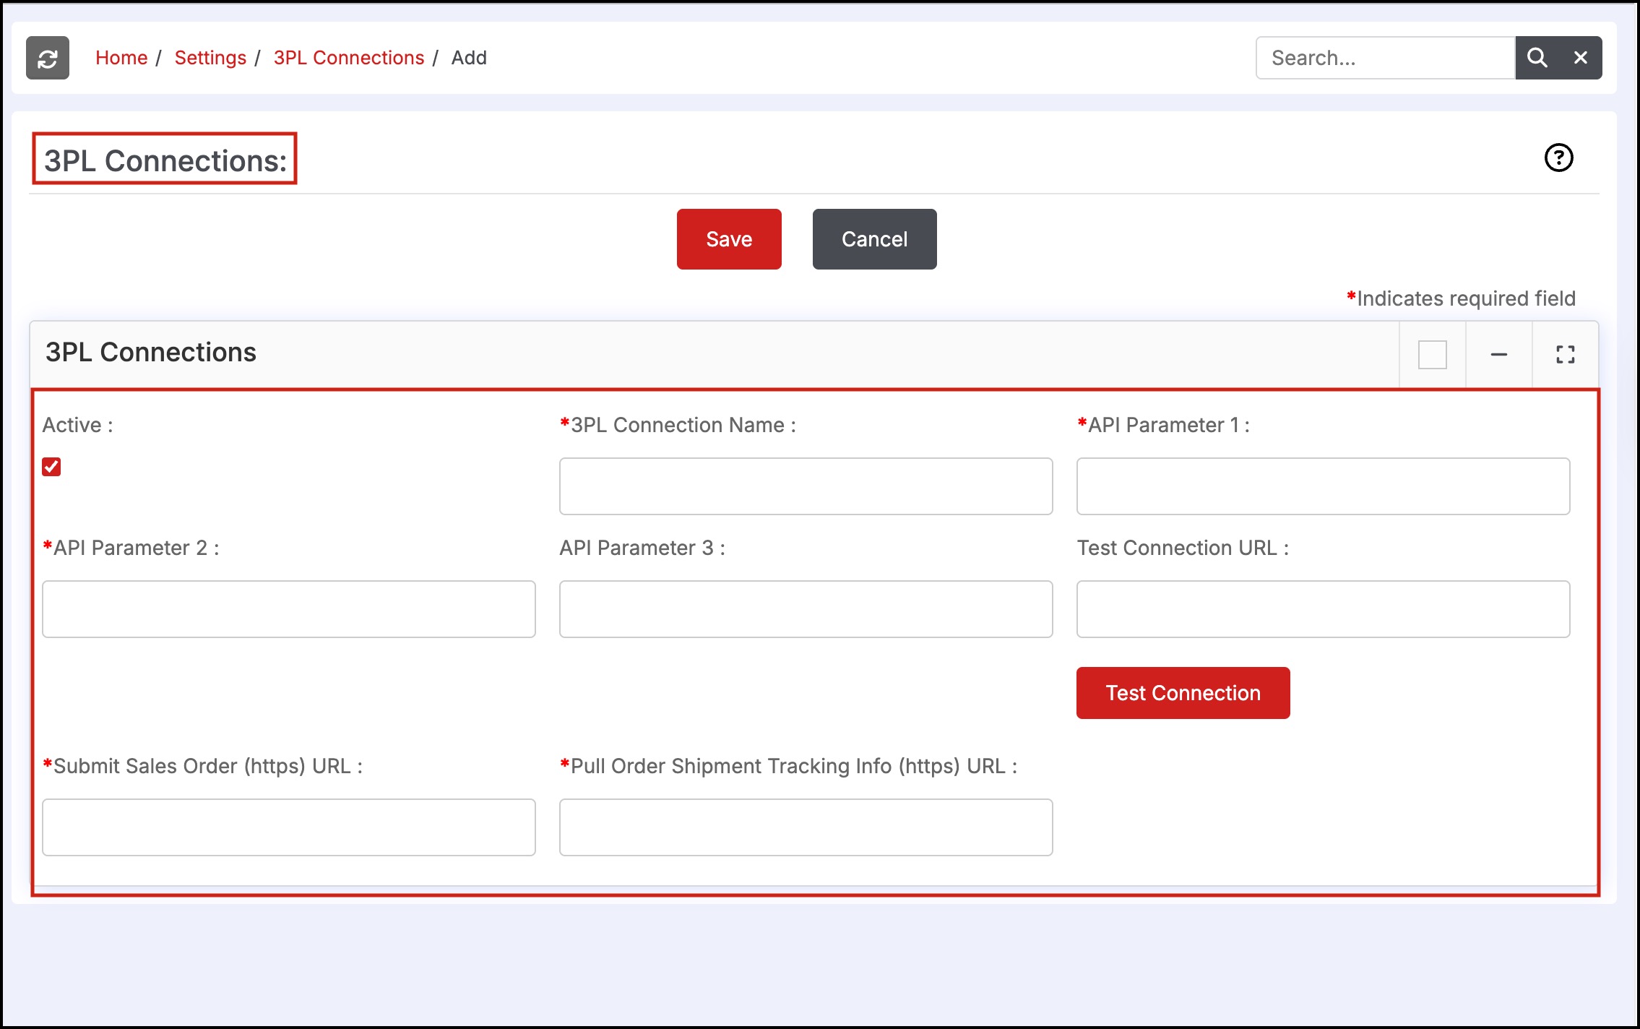
Task: Click the 3PL Connection Name field
Action: (806, 486)
